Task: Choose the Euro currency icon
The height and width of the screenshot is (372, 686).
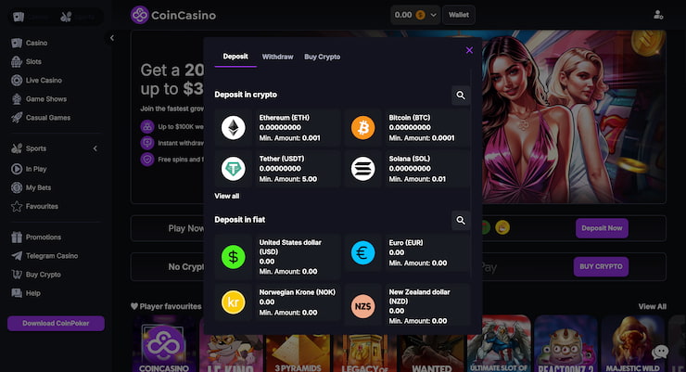Action: coord(363,253)
